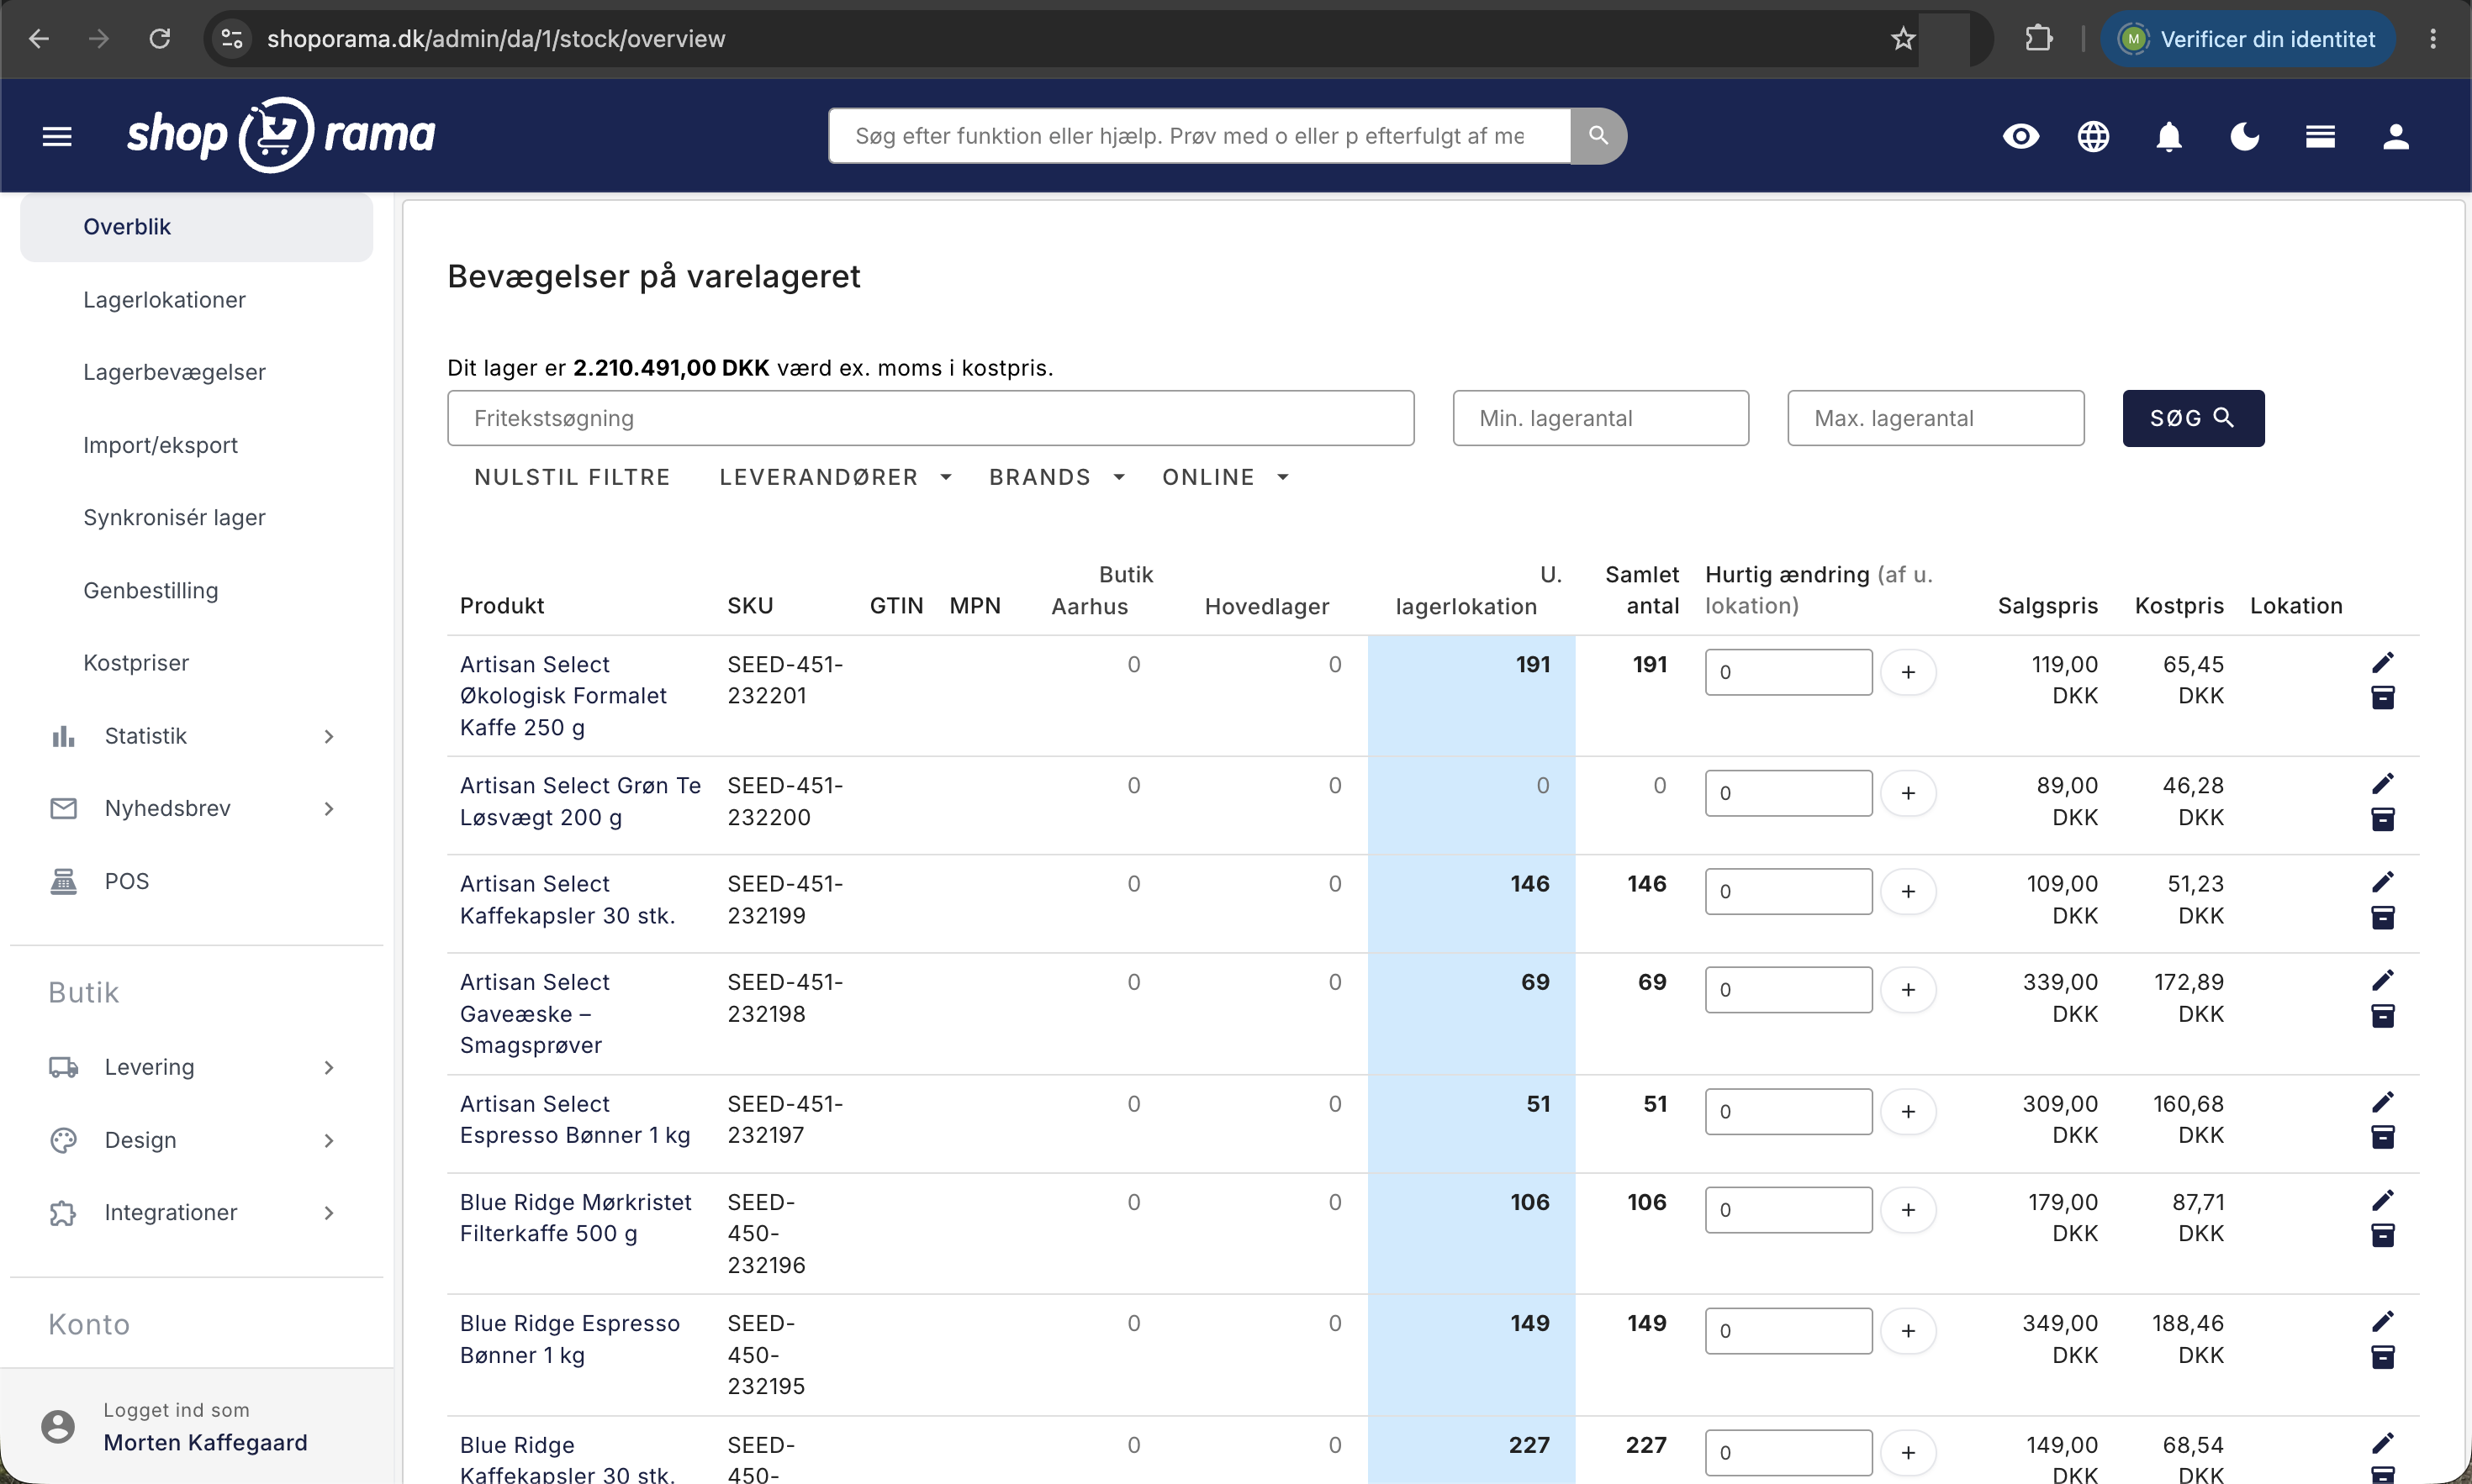Archive the Økologisk Formalet Kaffe 250 g row

click(2382, 697)
